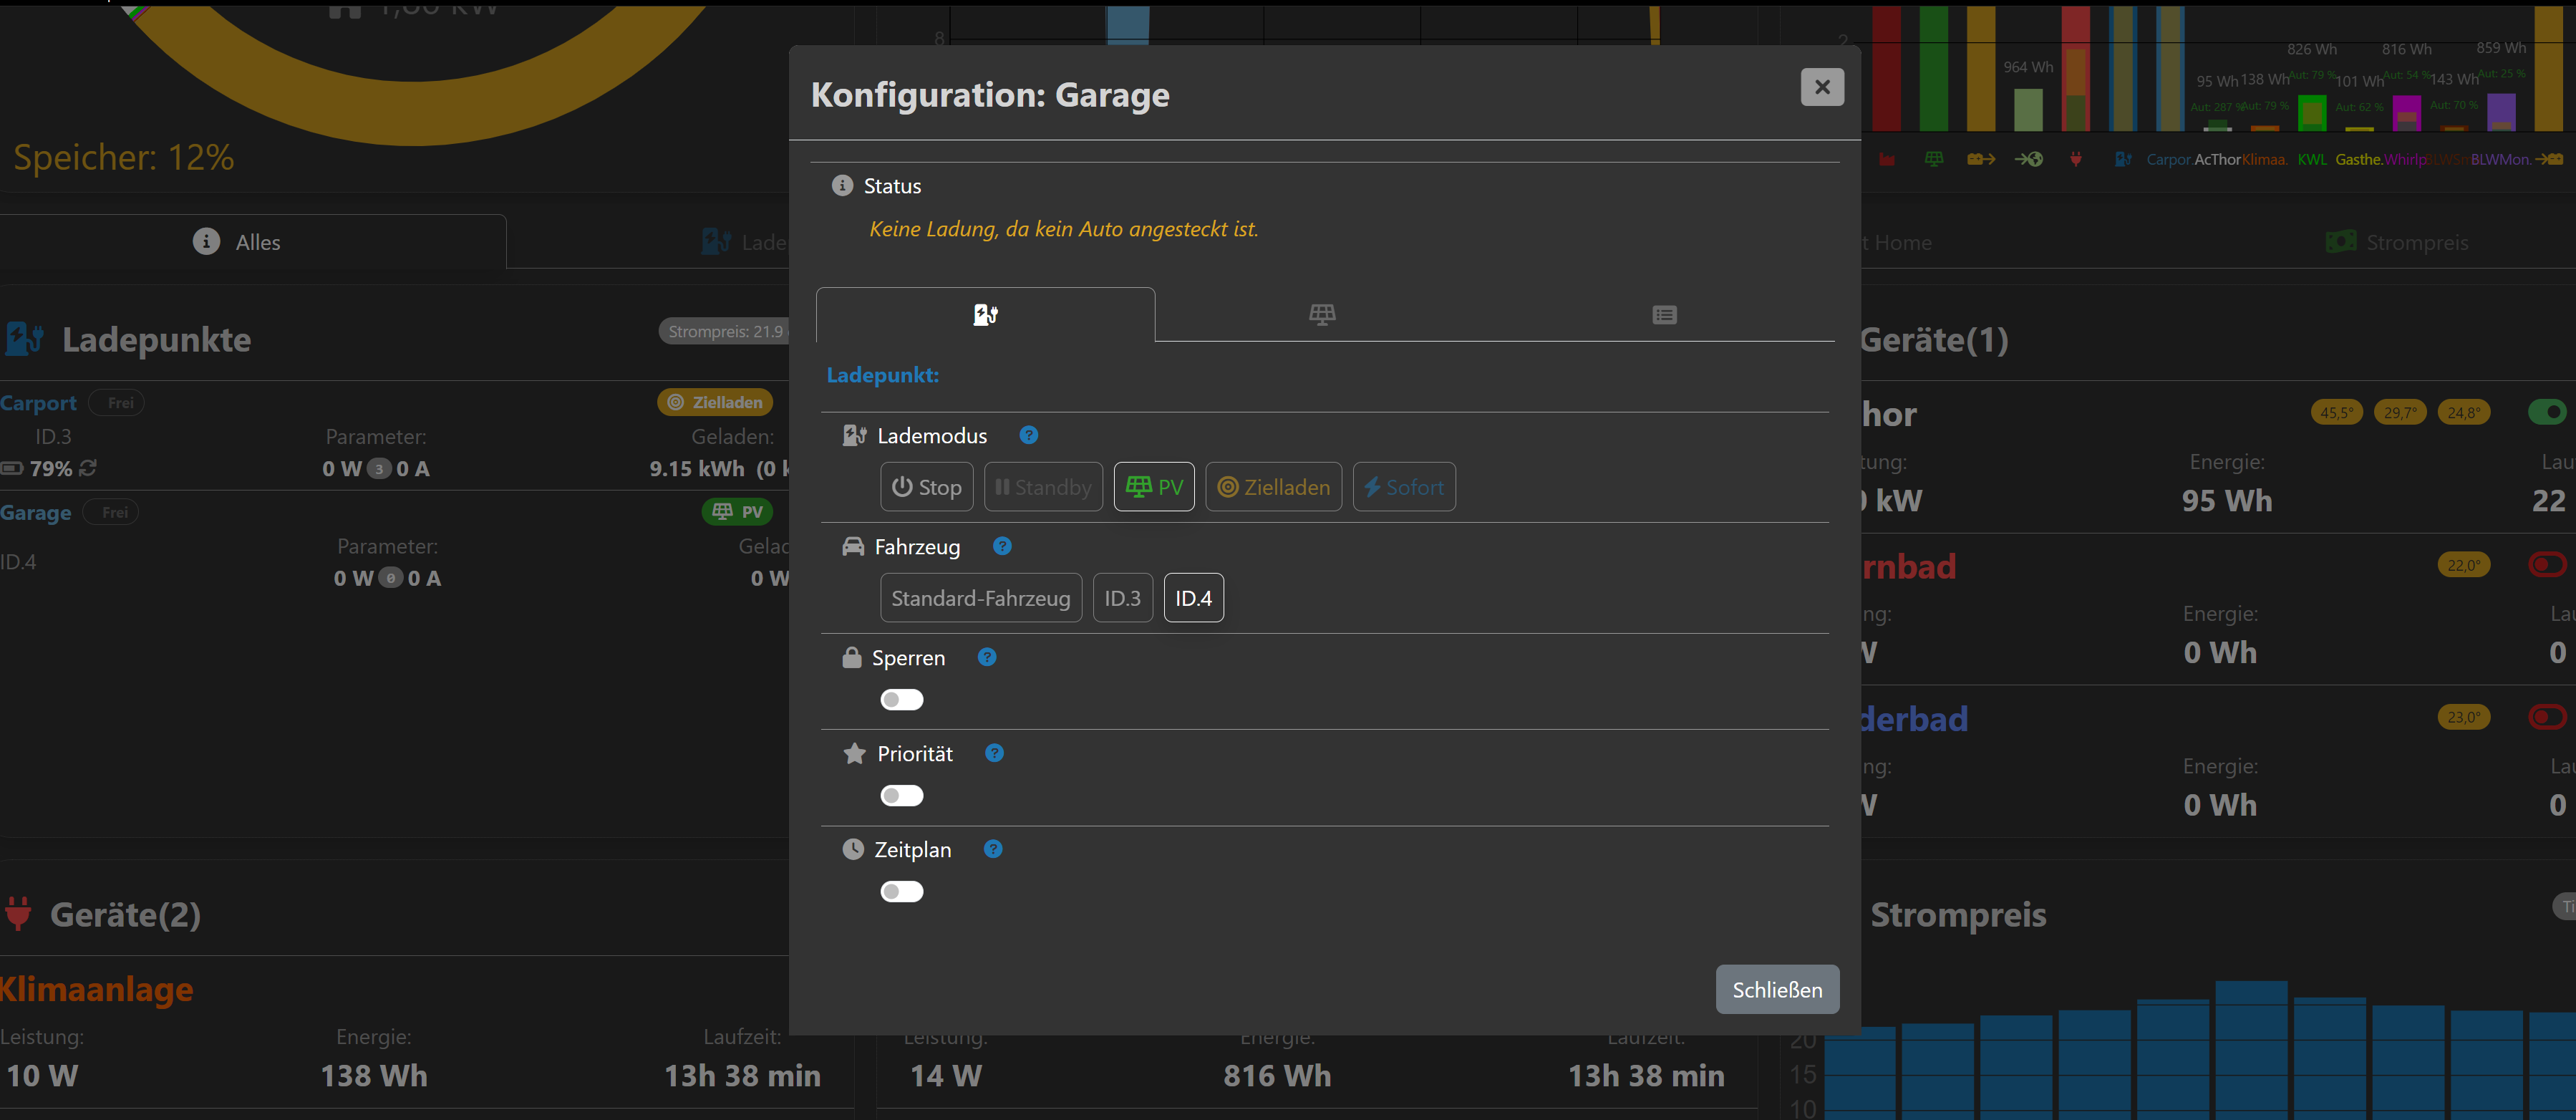This screenshot has width=2576, height=1120.
Task: Click the Zeitplan help question icon
Action: click(x=993, y=849)
